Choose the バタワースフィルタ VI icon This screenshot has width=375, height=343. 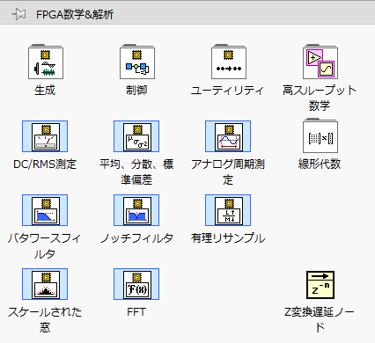coord(45,210)
